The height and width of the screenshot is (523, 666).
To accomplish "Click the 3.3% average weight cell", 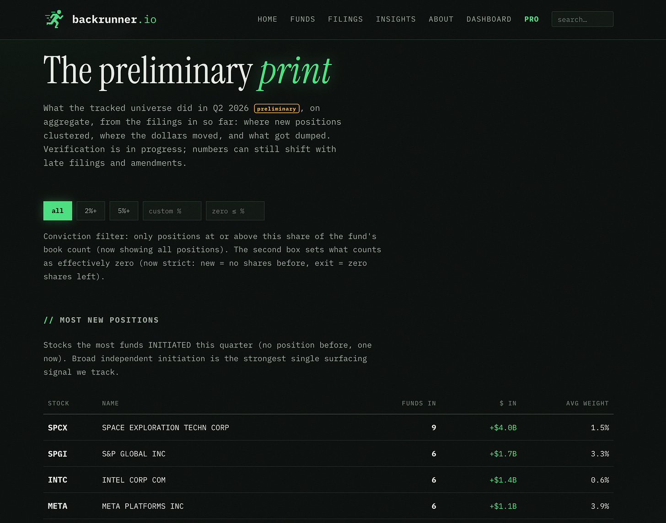I will pyautogui.click(x=600, y=454).
